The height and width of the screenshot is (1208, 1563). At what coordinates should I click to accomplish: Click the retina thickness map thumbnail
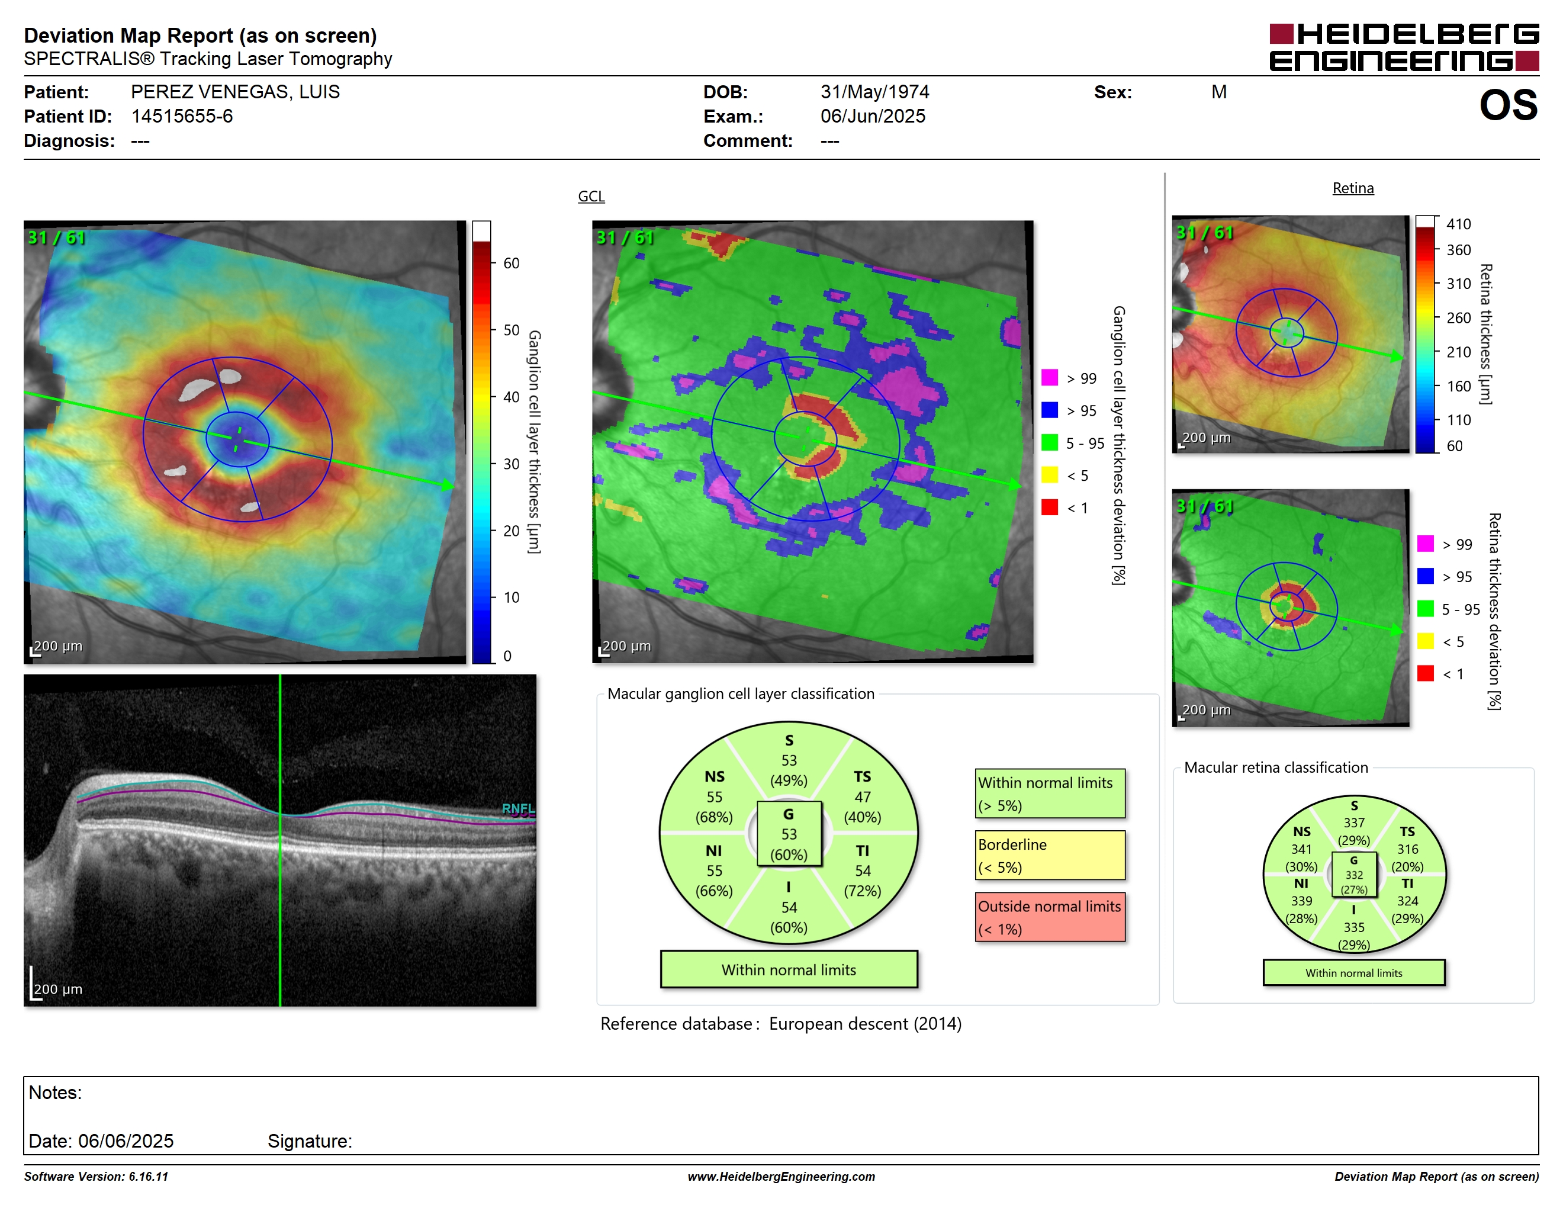tap(1290, 334)
